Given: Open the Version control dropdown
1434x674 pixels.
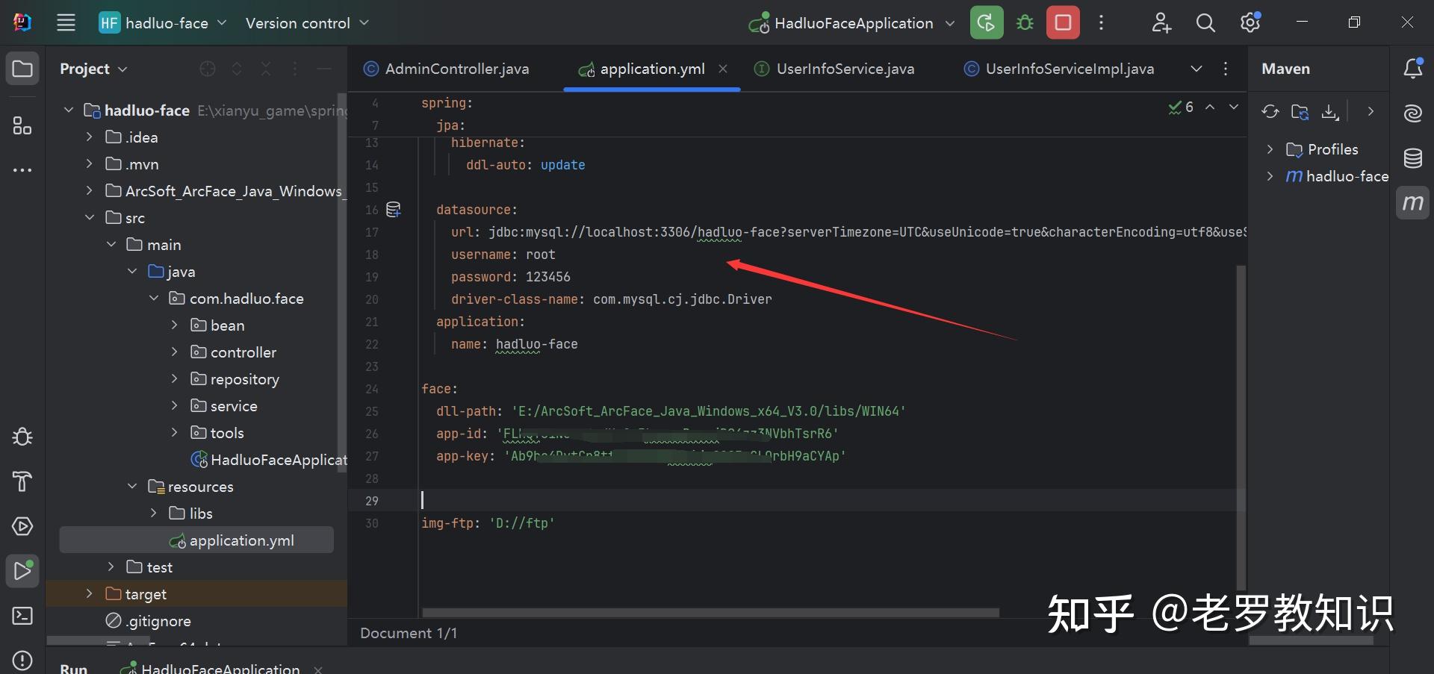Looking at the screenshot, I should point(306,22).
